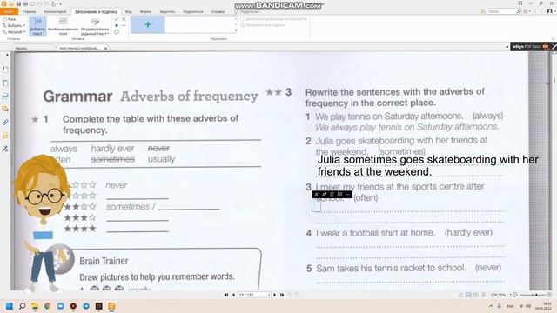
Task: Select facing pages view mode
Action: pyautogui.click(x=476, y=295)
